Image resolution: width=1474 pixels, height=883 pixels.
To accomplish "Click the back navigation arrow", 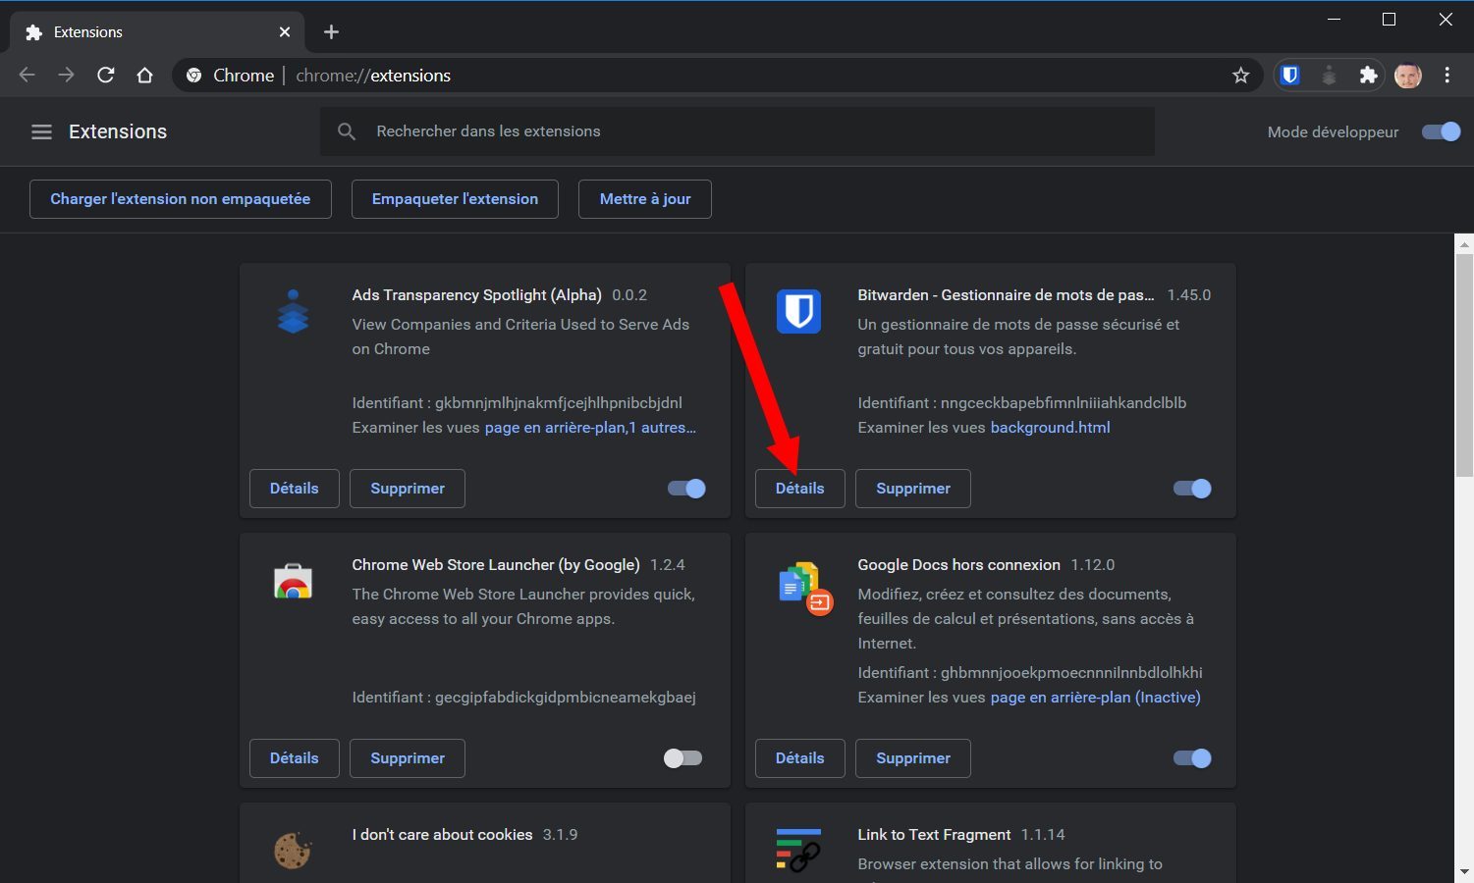I will click(x=27, y=75).
